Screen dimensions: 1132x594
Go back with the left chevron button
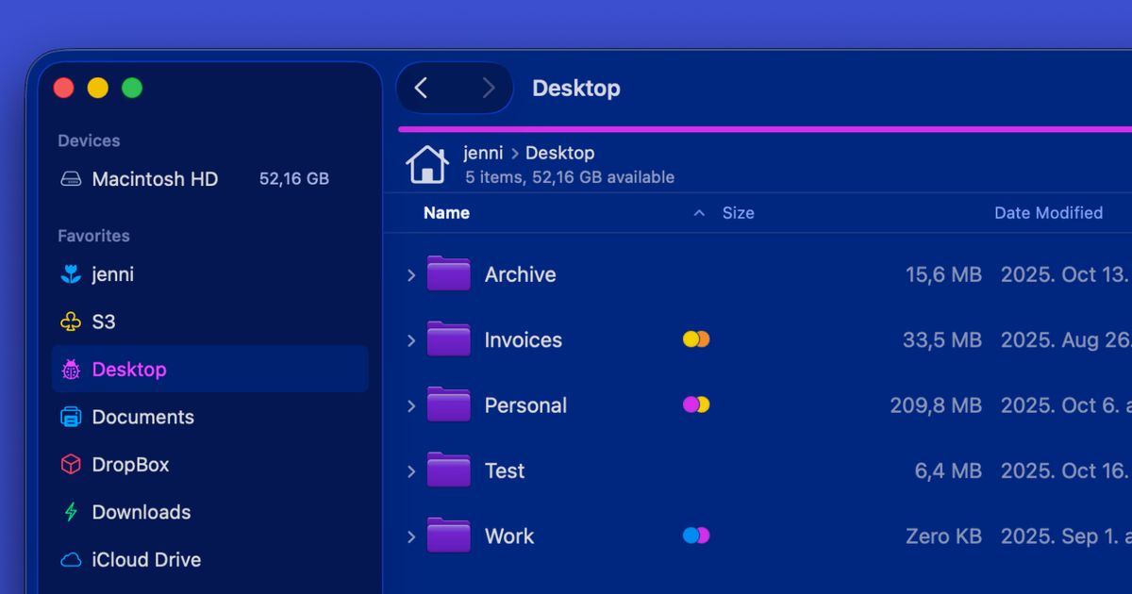(x=422, y=88)
